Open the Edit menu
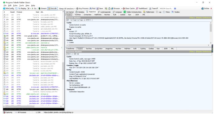The width and height of the screenshot is (214, 114). (10, 6)
